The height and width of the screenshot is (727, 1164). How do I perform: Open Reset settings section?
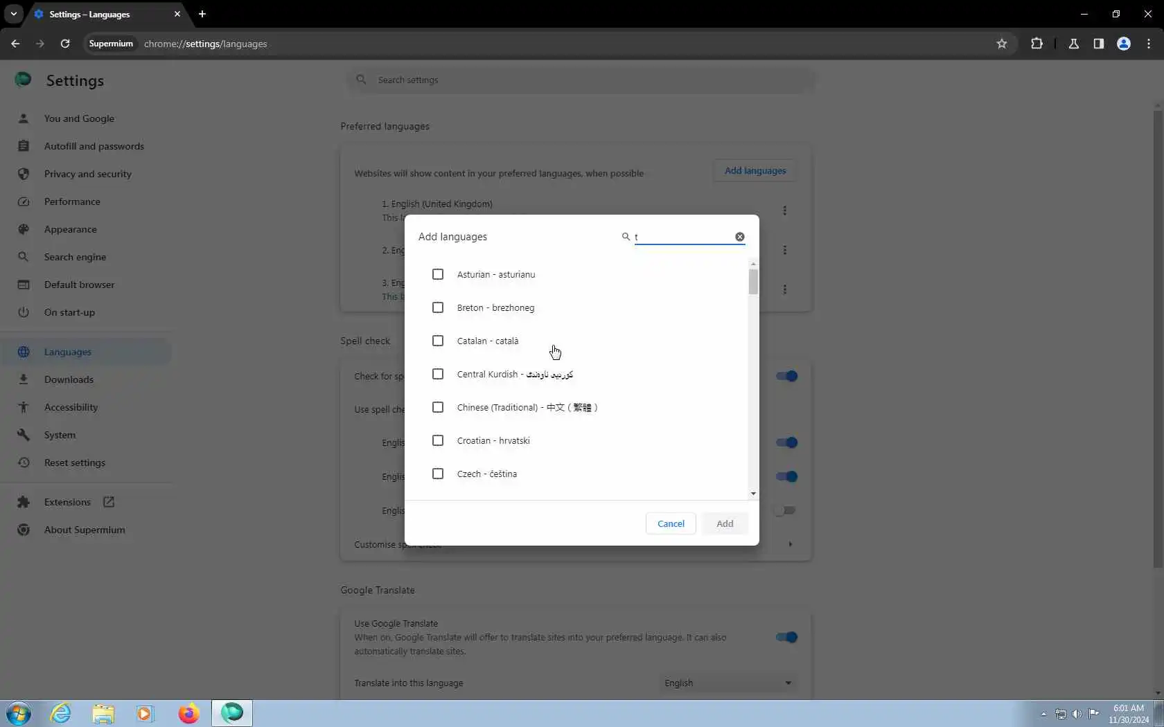(x=75, y=463)
